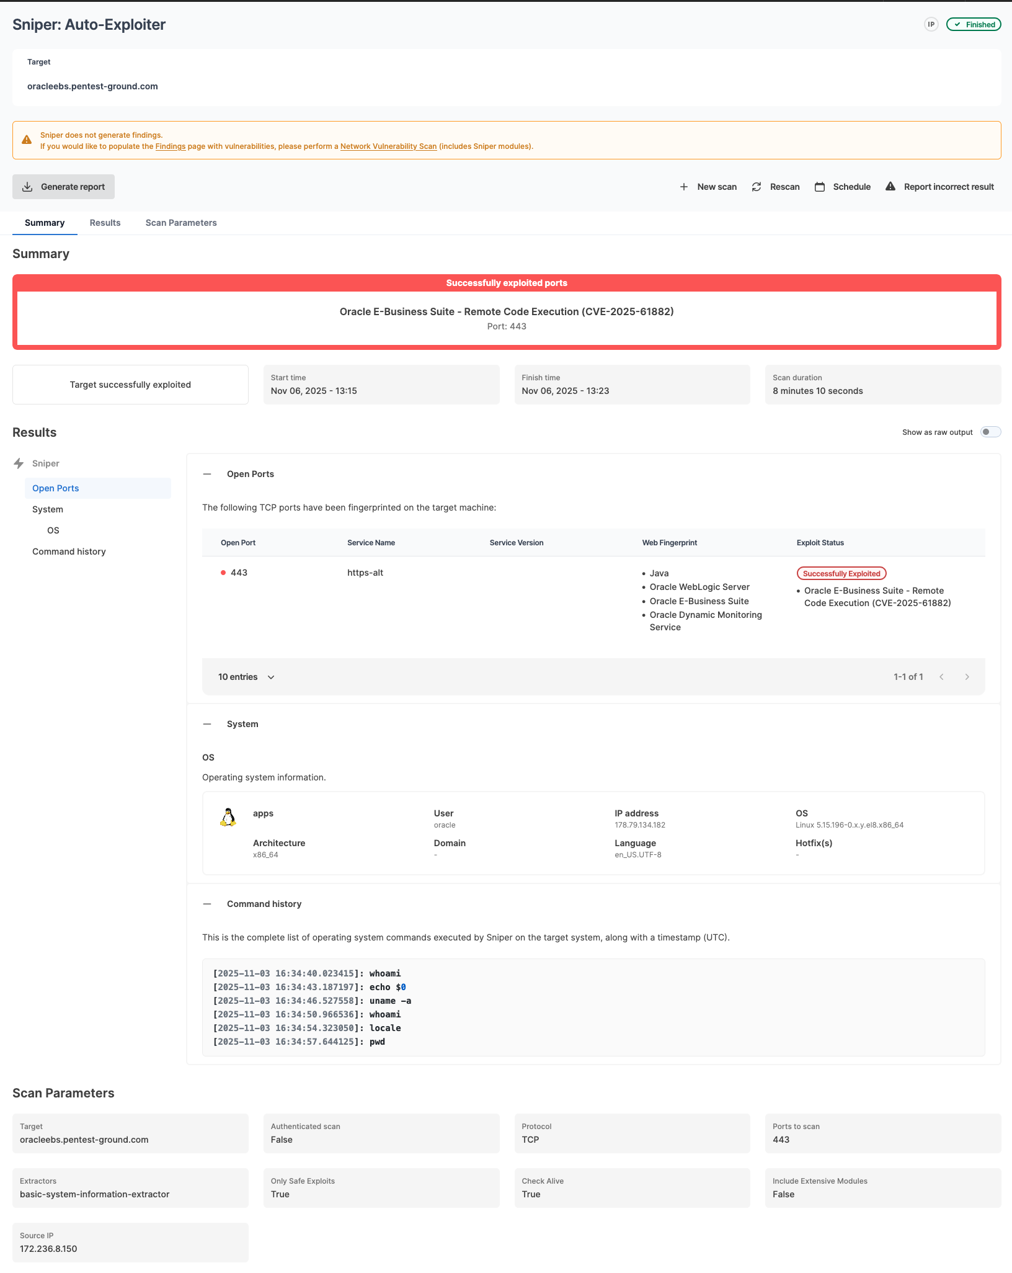Click the Sniper lightning bolt icon

tap(19, 463)
